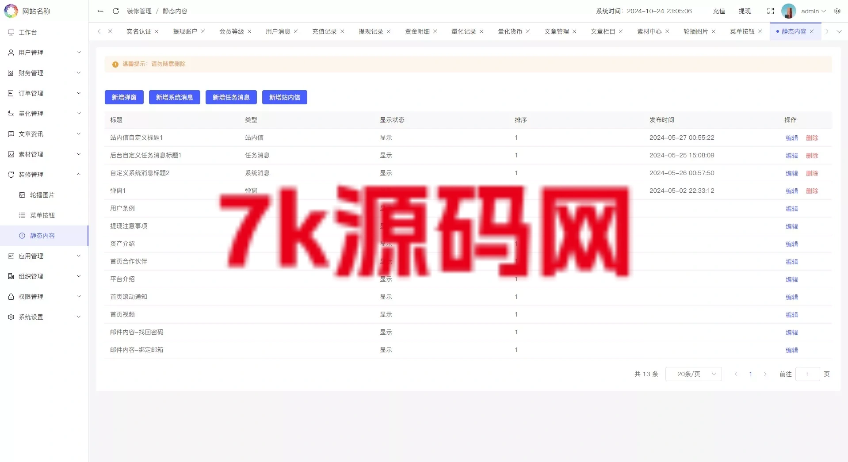
Task: Expand the 订单管理 sidebar menu
Action: [x=44, y=93]
